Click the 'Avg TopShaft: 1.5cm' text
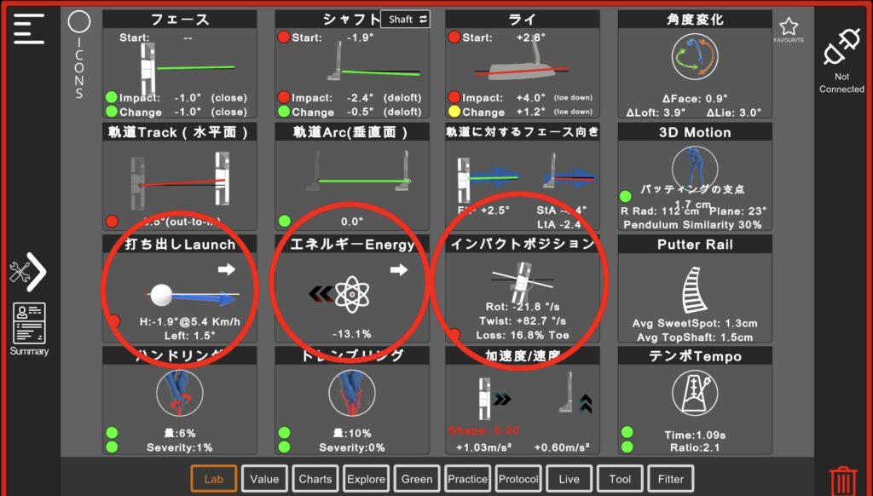 [694, 337]
